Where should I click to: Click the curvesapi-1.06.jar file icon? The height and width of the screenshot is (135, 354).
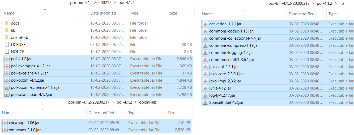tap(5, 123)
